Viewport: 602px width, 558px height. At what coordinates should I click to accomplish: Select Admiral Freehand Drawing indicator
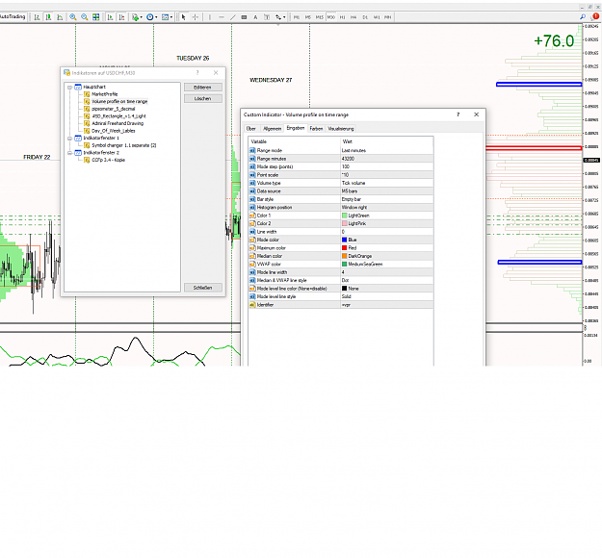tap(118, 123)
